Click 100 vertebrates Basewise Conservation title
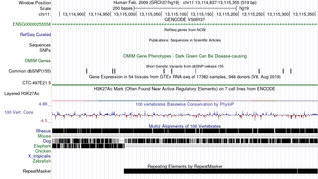Screen dimensions: 318x179 [x=185, y=104]
